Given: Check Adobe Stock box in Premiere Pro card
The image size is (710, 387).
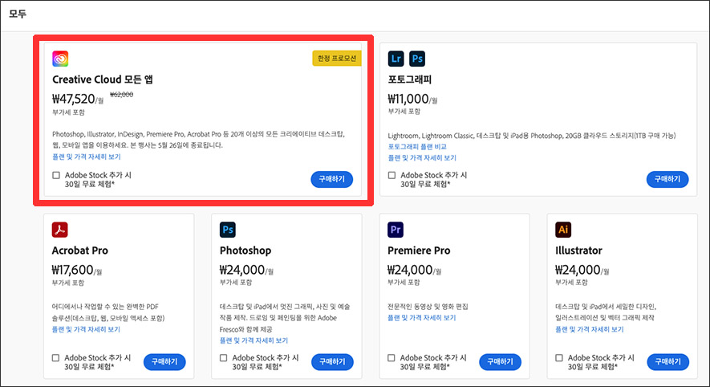Looking at the screenshot, I should coord(392,357).
